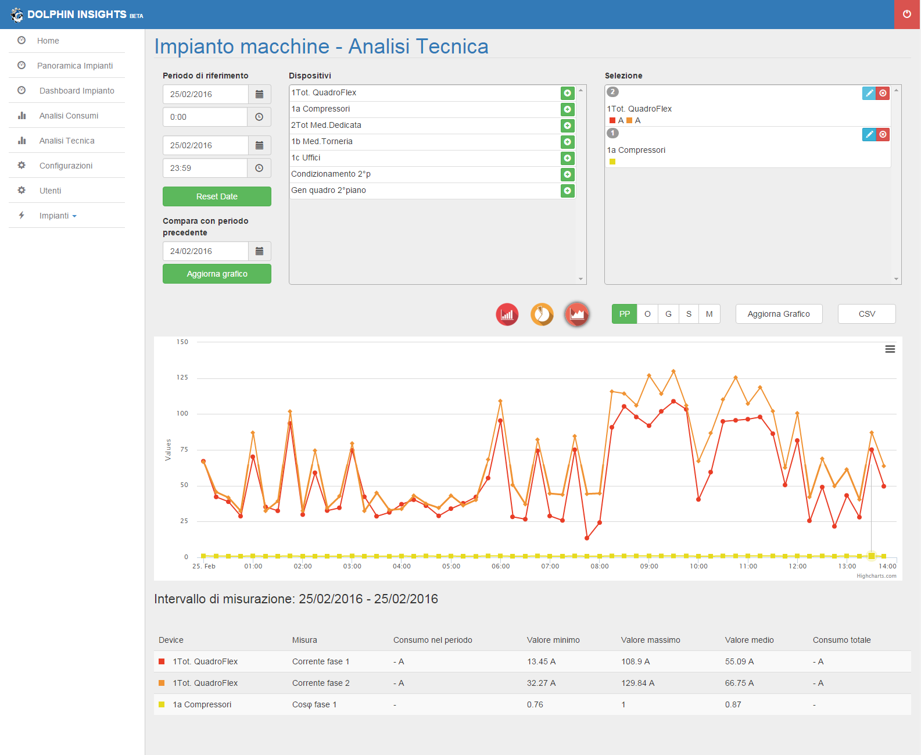Select the red area chart icon

(576, 314)
